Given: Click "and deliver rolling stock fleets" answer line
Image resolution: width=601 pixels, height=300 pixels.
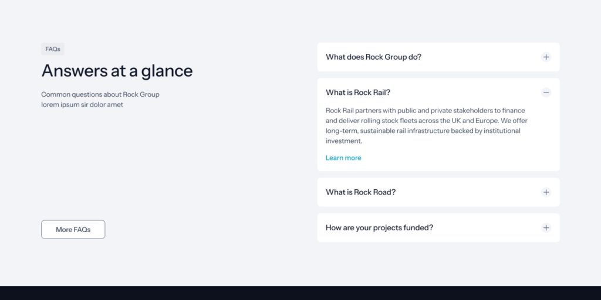Looking at the screenshot, I should tap(427, 121).
